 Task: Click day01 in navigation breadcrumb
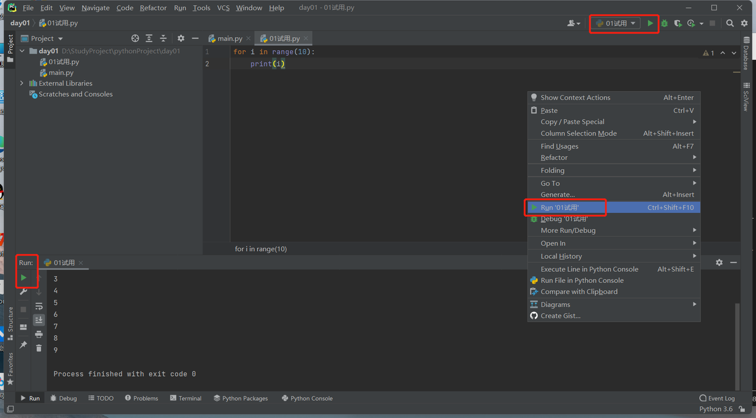pos(20,23)
